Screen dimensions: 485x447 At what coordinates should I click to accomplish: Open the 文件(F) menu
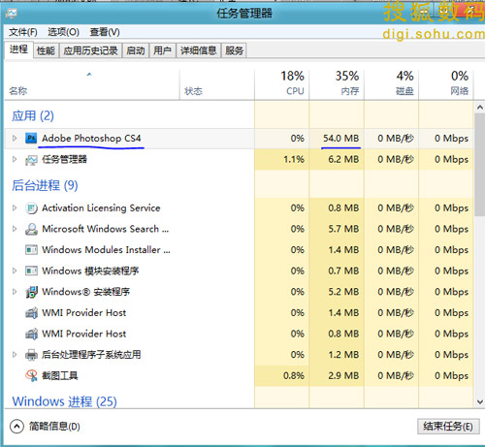click(23, 32)
